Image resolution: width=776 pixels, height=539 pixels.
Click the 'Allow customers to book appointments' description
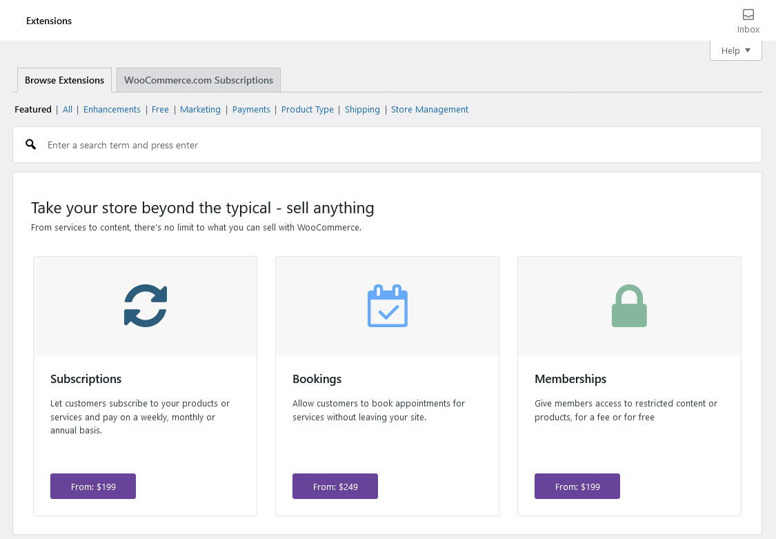click(379, 411)
